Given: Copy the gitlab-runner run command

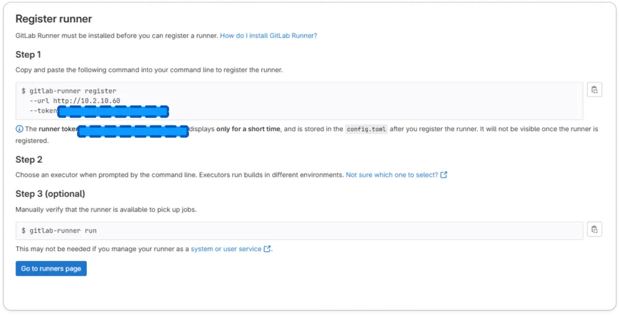Looking at the screenshot, I should (594, 229).
